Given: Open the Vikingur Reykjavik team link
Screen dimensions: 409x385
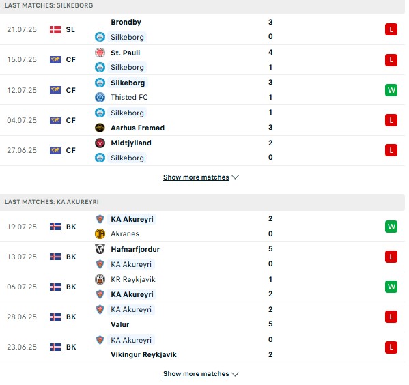Looking at the screenshot, I should [143, 354].
